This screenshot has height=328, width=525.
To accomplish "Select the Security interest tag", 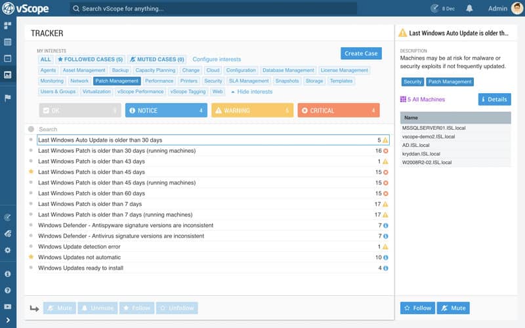I will (x=213, y=81).
